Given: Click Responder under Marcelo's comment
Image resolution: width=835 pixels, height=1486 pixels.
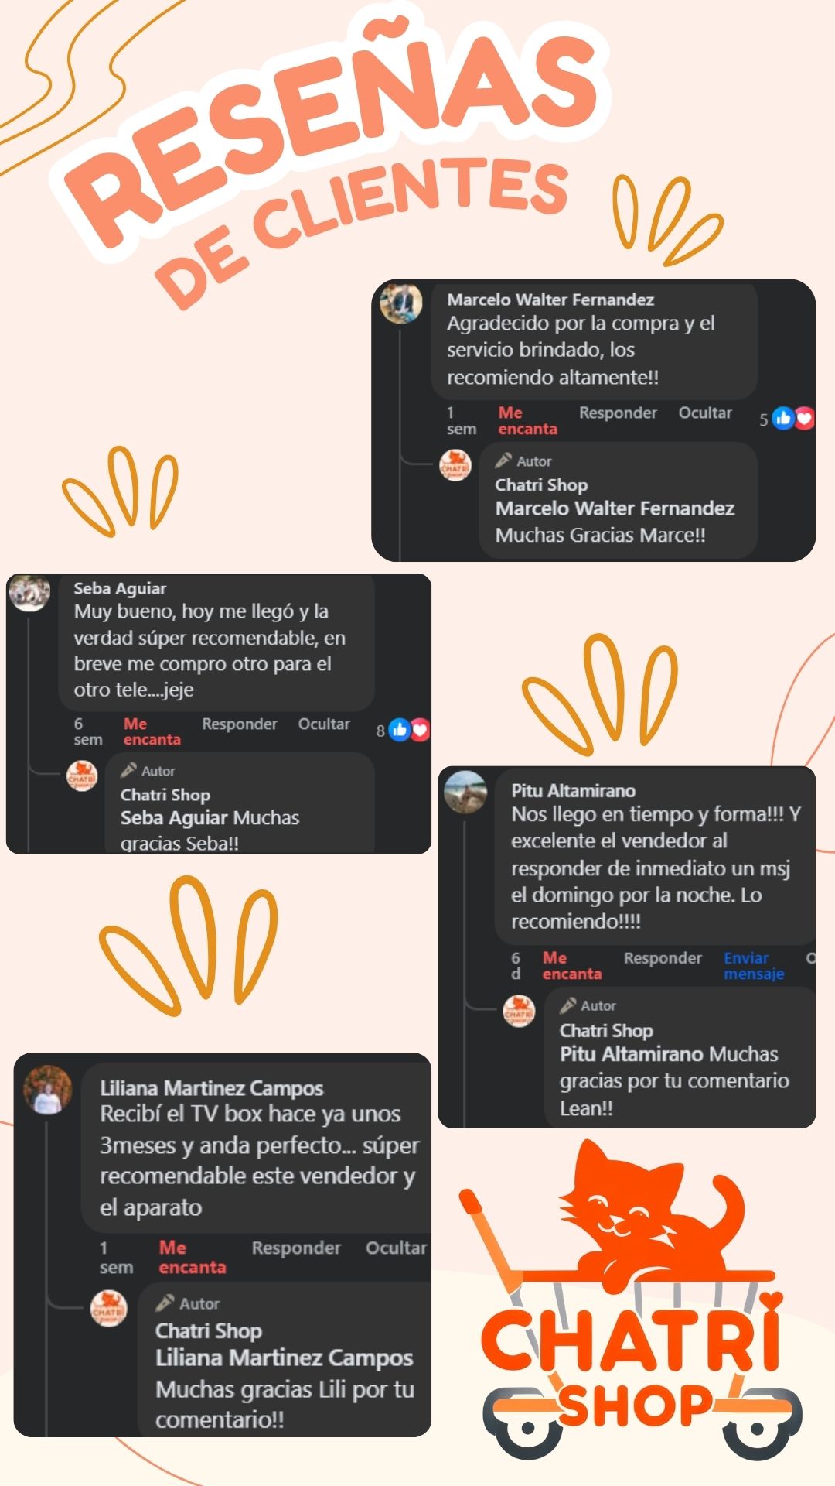Looking at the screenshot, I should coord(618,413).
